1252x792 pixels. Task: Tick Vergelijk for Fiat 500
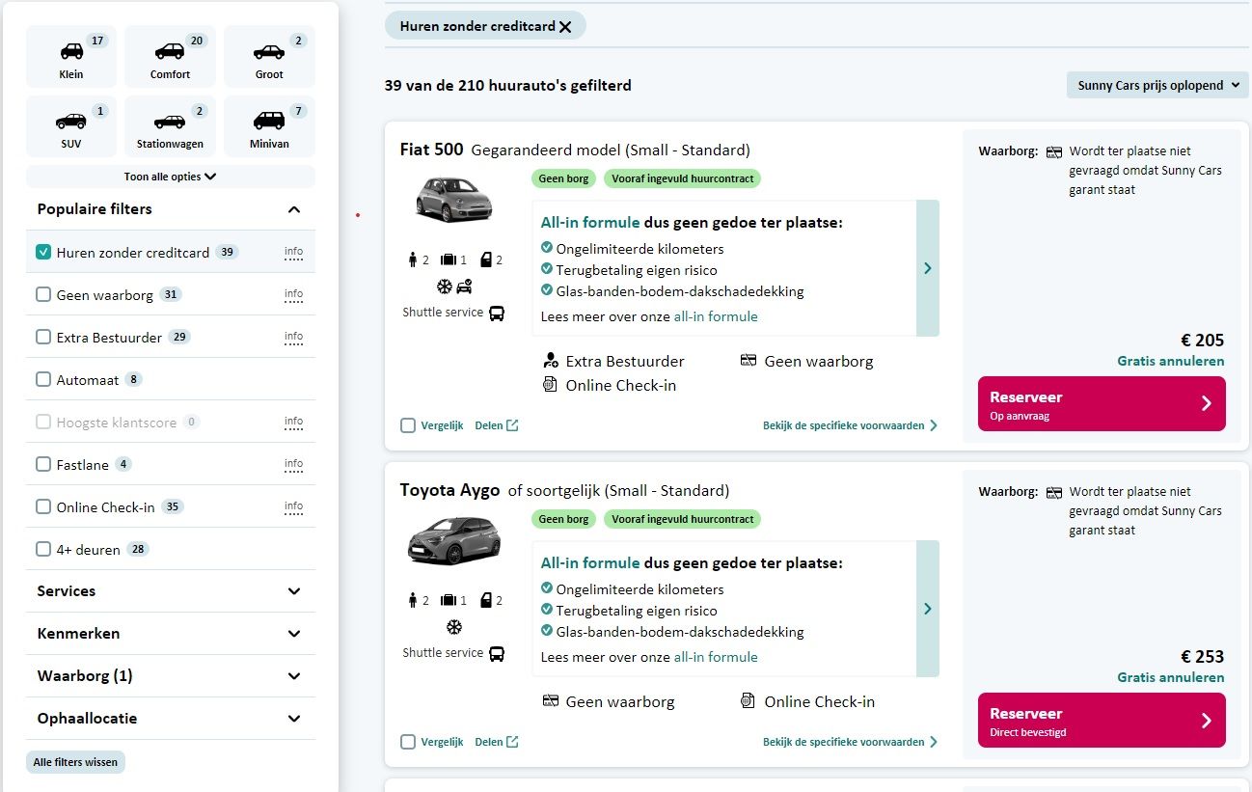(x=408, y=425)
